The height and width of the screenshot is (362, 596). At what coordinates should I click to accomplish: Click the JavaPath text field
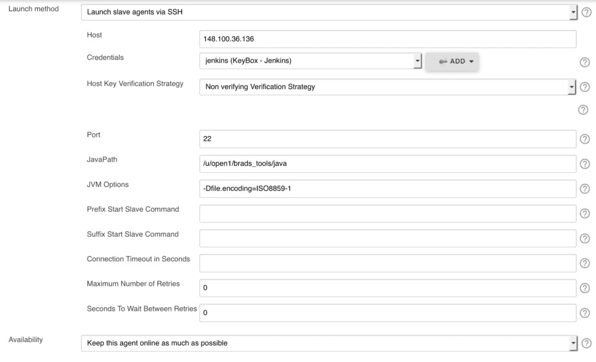[x=387, y=164]
